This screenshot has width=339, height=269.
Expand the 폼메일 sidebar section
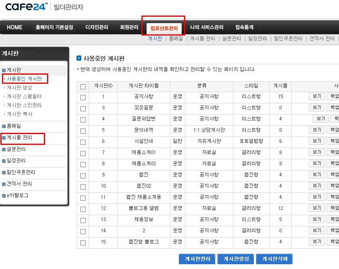click(x=14, y=126)
